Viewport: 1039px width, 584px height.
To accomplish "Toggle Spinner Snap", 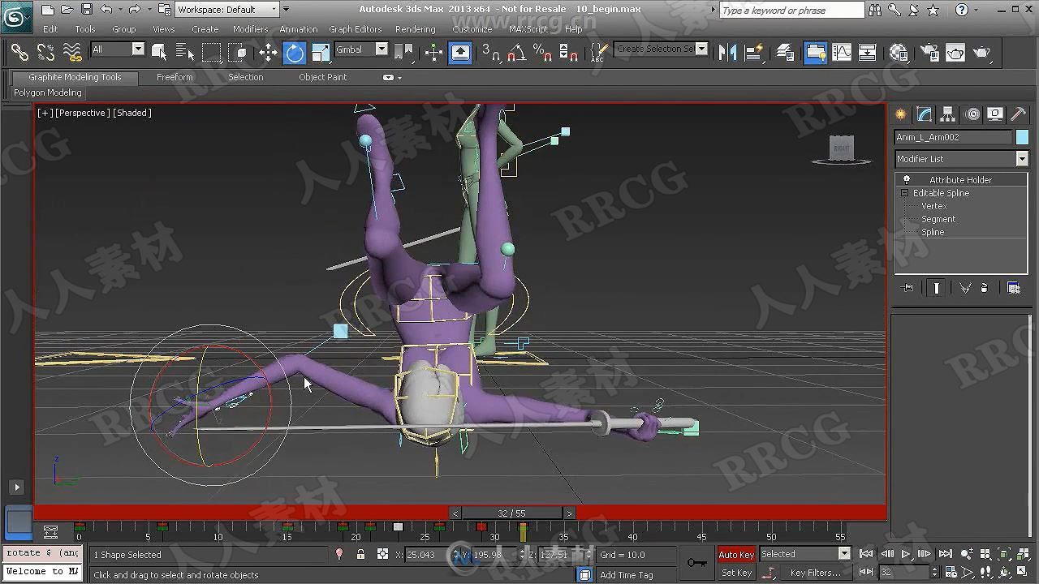I will pos(568,53).
